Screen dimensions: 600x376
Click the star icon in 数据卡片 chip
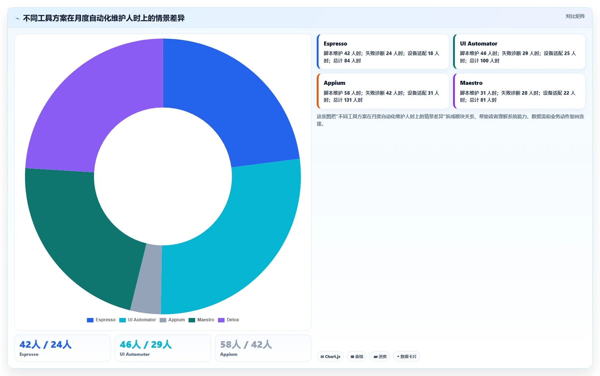398,357
